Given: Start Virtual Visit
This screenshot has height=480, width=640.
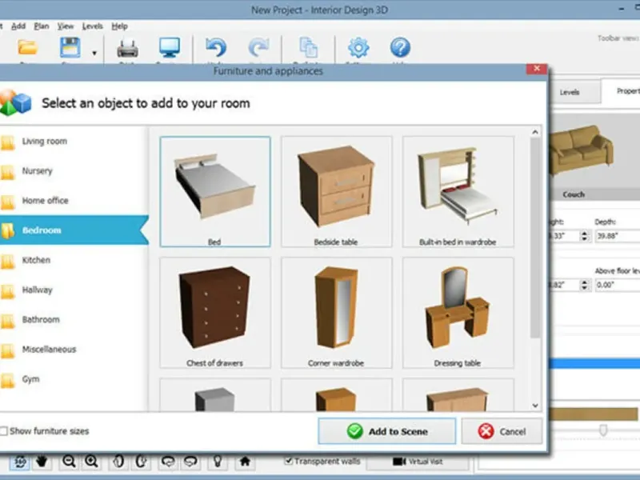Looking at the screenshot, I should coord(418,462).
